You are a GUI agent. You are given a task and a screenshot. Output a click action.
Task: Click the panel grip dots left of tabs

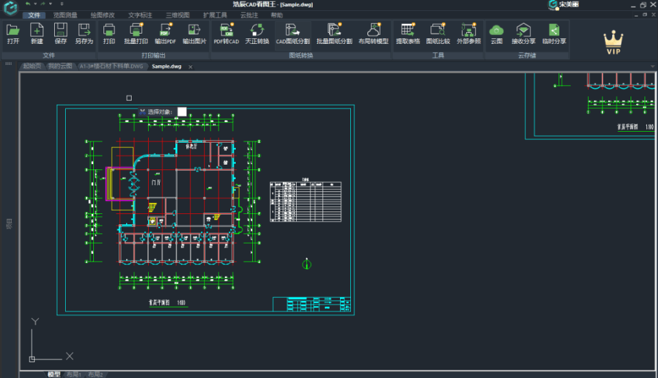point(8,63)
